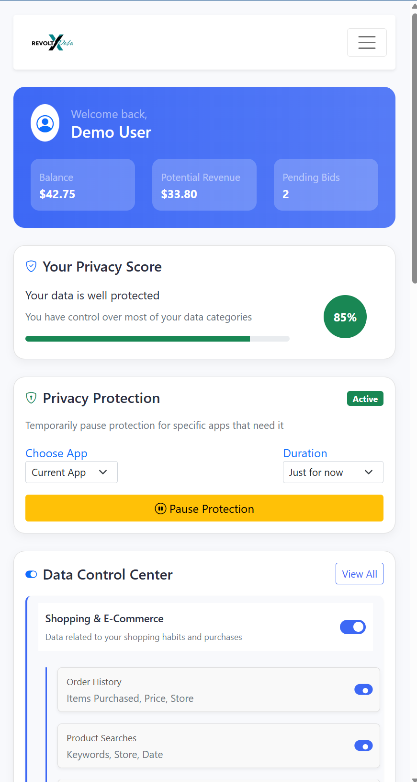Select the Privacy Protection shield icon
Screen dimensions: 417x782
31,398
